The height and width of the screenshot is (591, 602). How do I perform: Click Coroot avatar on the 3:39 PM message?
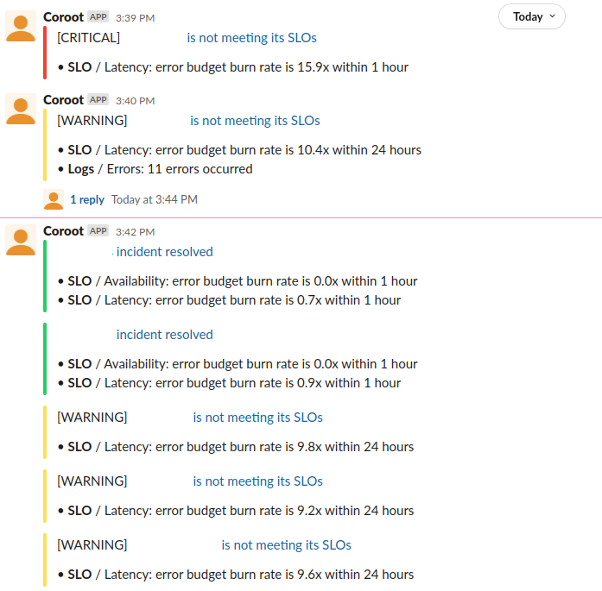coord(21,26)
